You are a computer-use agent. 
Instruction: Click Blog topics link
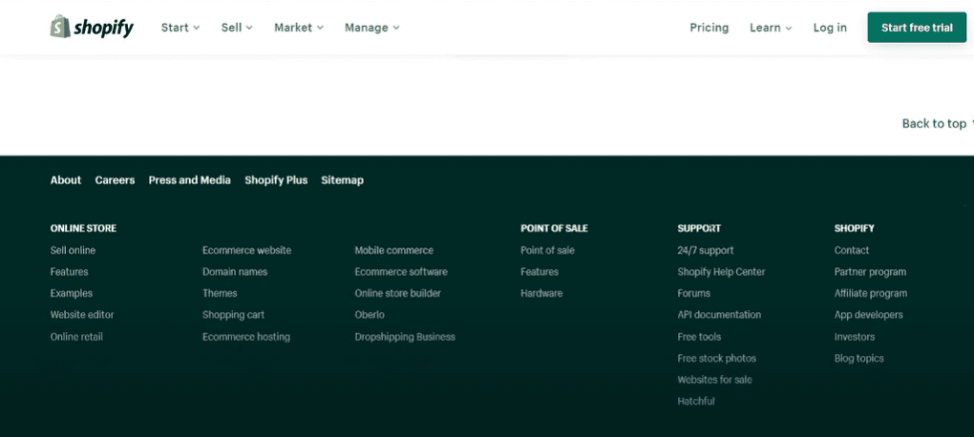859,358
